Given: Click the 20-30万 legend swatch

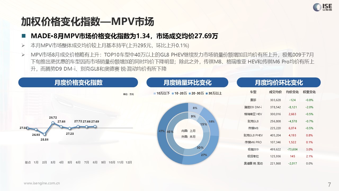Looking at the screenshot, I should [189, 93].
